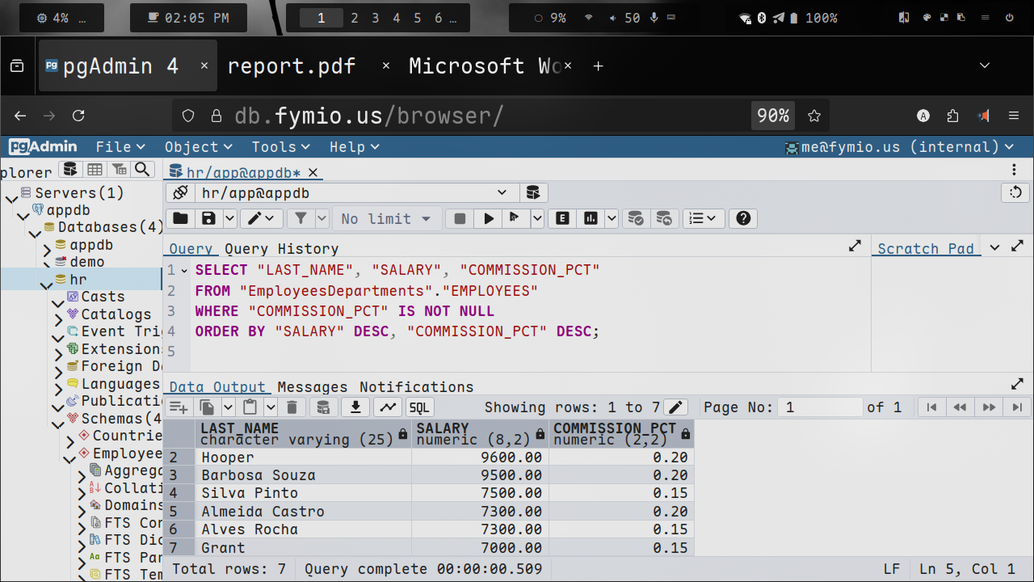Click the Execute query play button
Viewport: 1034px width, 582px height.
(488, 218)
